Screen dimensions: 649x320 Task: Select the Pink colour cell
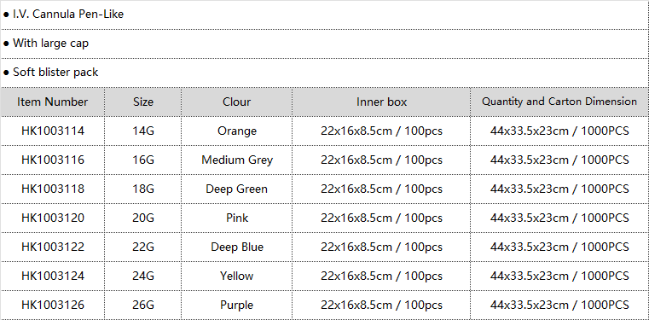coord(237,218)
